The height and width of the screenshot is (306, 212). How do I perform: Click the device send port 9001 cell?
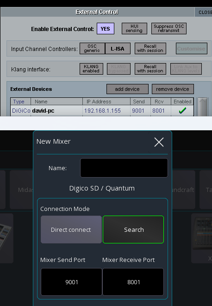click(140, 111)
